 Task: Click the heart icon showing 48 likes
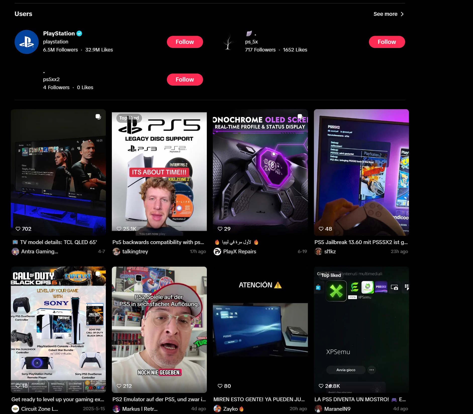pos(321,229)
